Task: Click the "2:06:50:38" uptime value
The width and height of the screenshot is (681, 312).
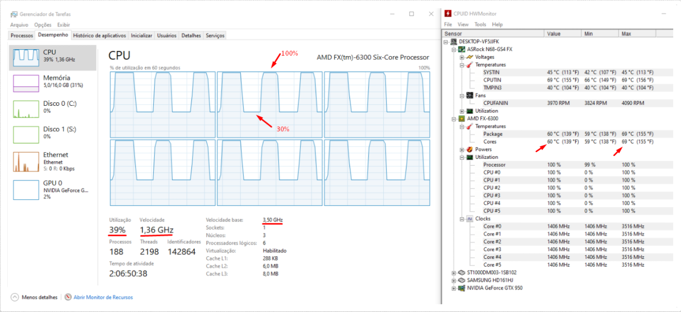Action: (128, 274)
